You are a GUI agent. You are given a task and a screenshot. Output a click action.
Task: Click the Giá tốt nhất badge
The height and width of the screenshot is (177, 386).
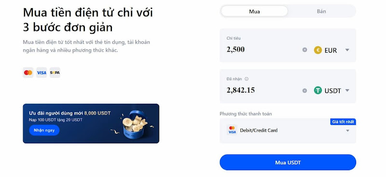click(343, 122)
